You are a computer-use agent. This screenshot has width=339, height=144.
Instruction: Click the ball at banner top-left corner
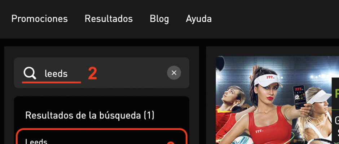point(220,64)
